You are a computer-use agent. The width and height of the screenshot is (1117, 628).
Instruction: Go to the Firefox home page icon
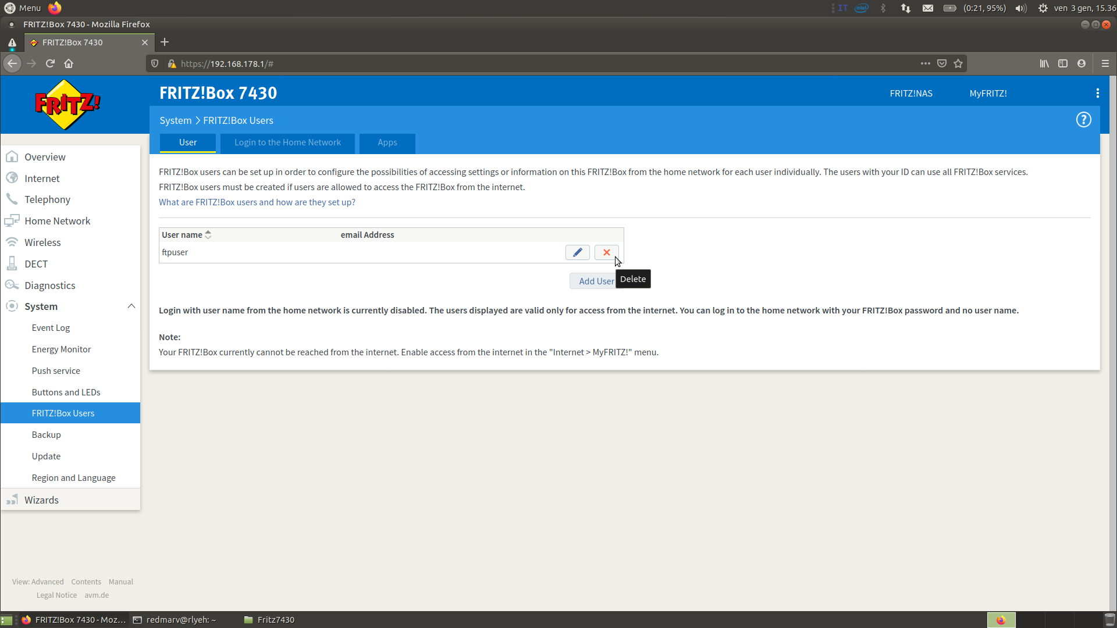click(69, 63)
